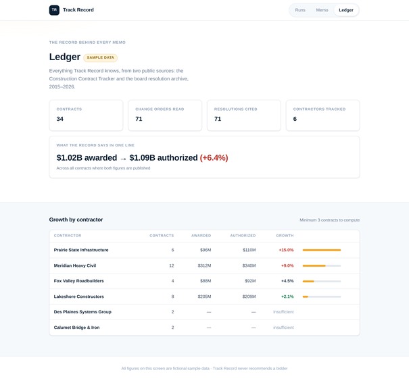Click the CONTRACTOR column header
The image size is (409, 387).
coord(68,236)
